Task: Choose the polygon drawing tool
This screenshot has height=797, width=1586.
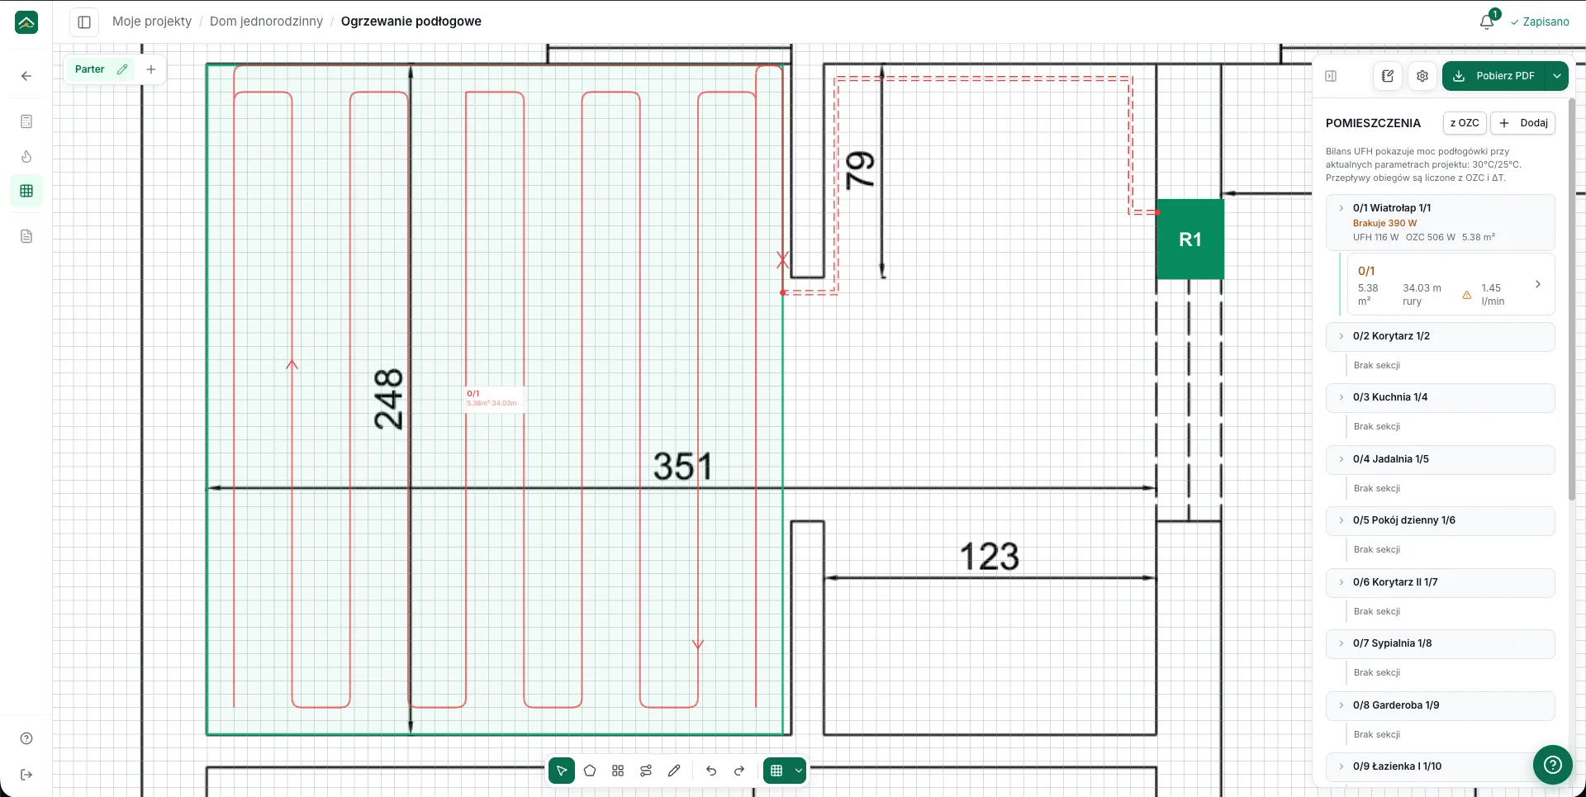Action: tap(590, 771)
